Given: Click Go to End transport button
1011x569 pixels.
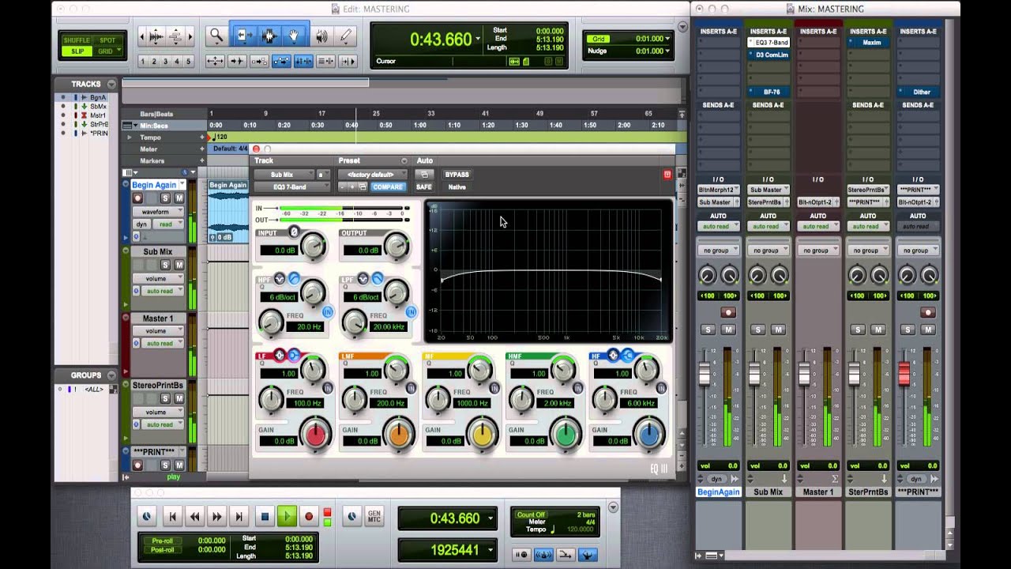Looking at the screenshot, I should click(x=239, y=517).
